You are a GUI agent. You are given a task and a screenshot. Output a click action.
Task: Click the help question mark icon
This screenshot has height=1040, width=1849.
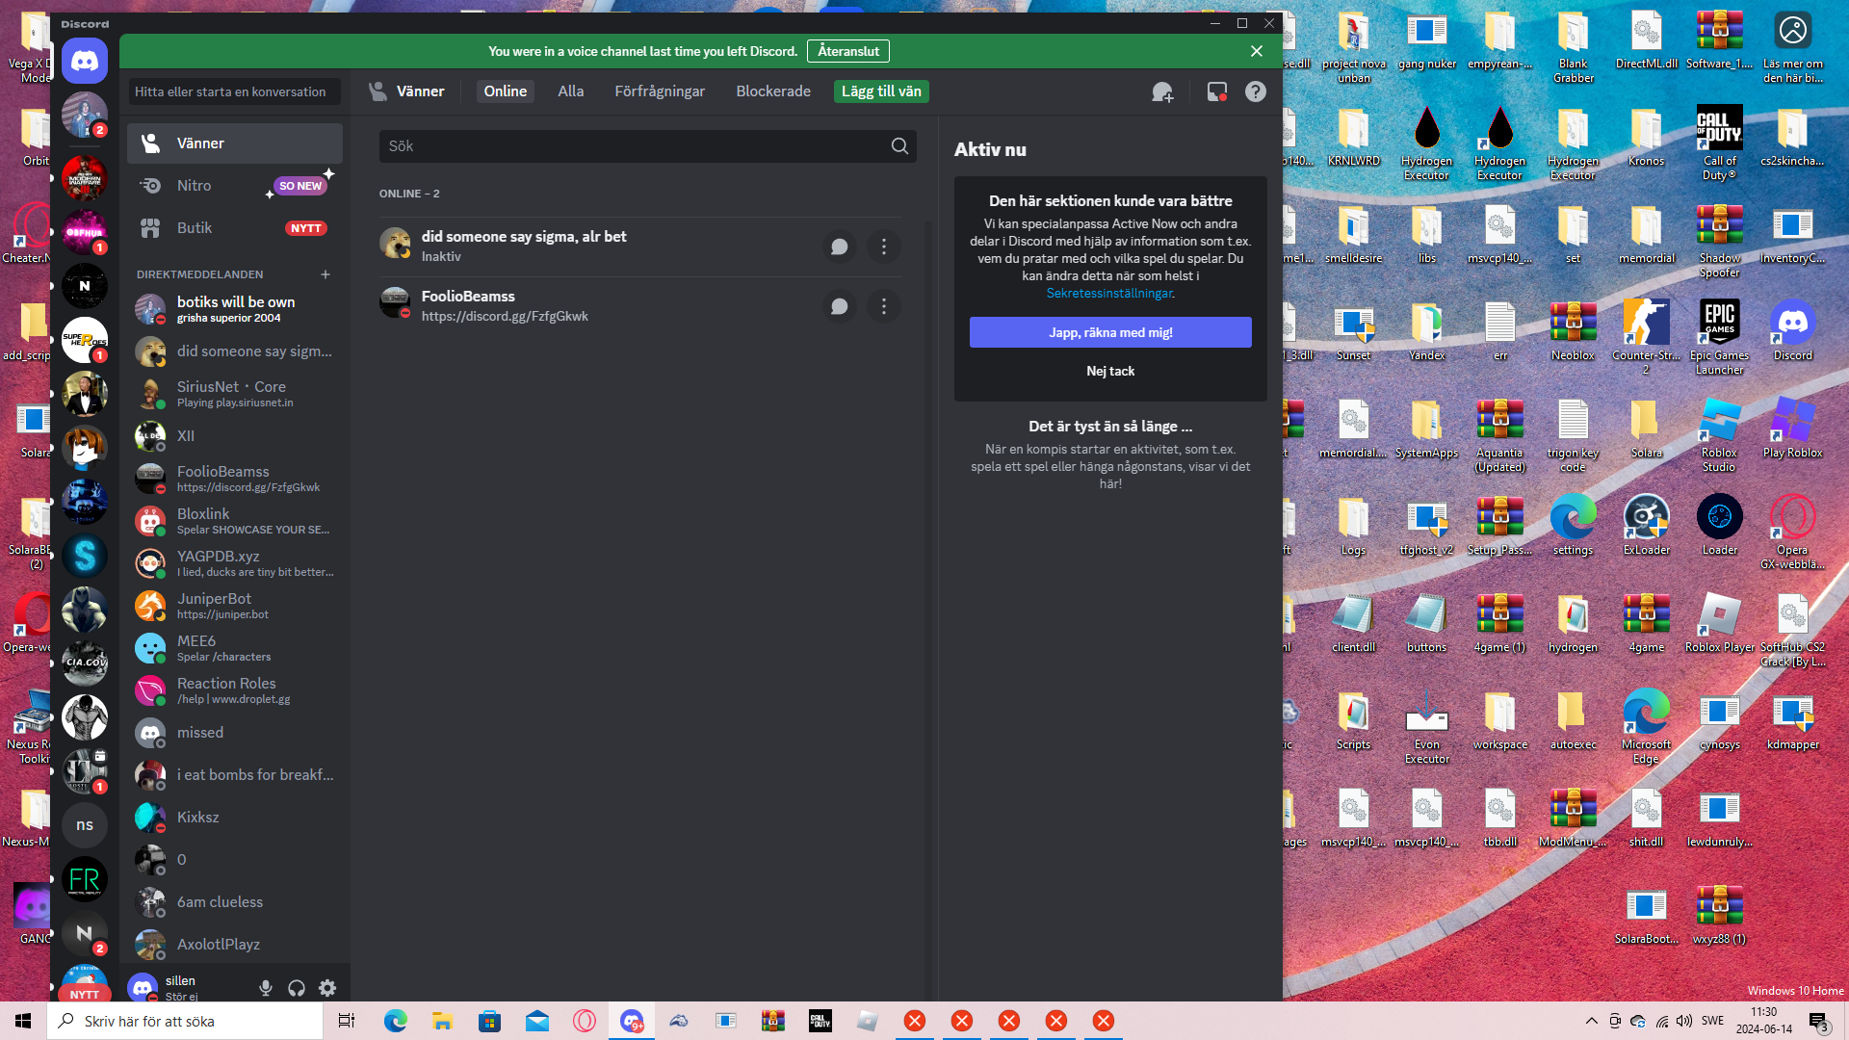[1255, 91]
